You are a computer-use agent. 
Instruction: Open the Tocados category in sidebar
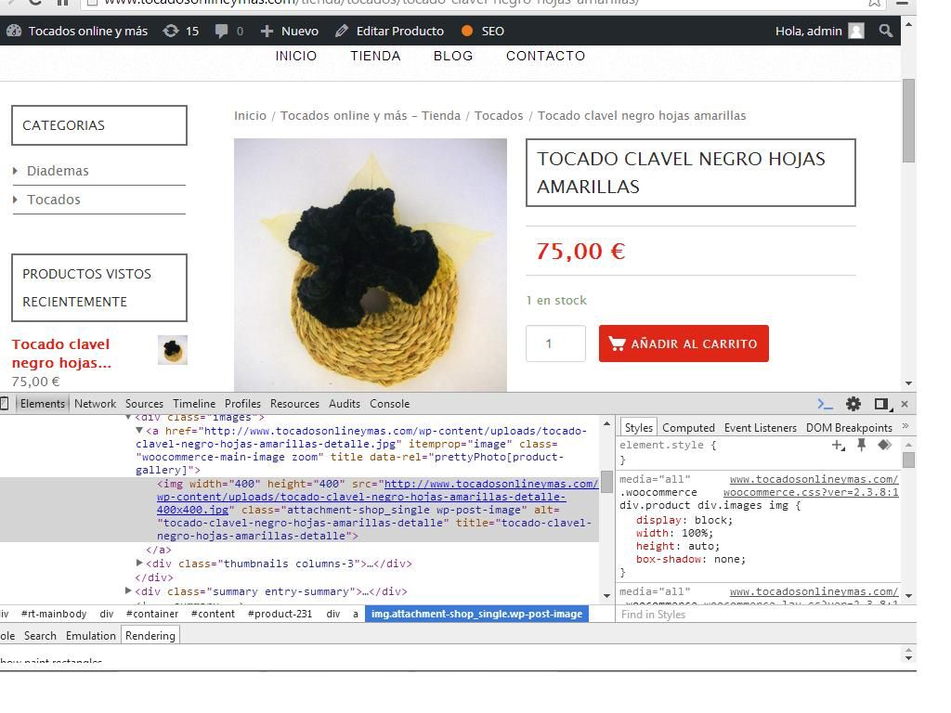point(53,200)
